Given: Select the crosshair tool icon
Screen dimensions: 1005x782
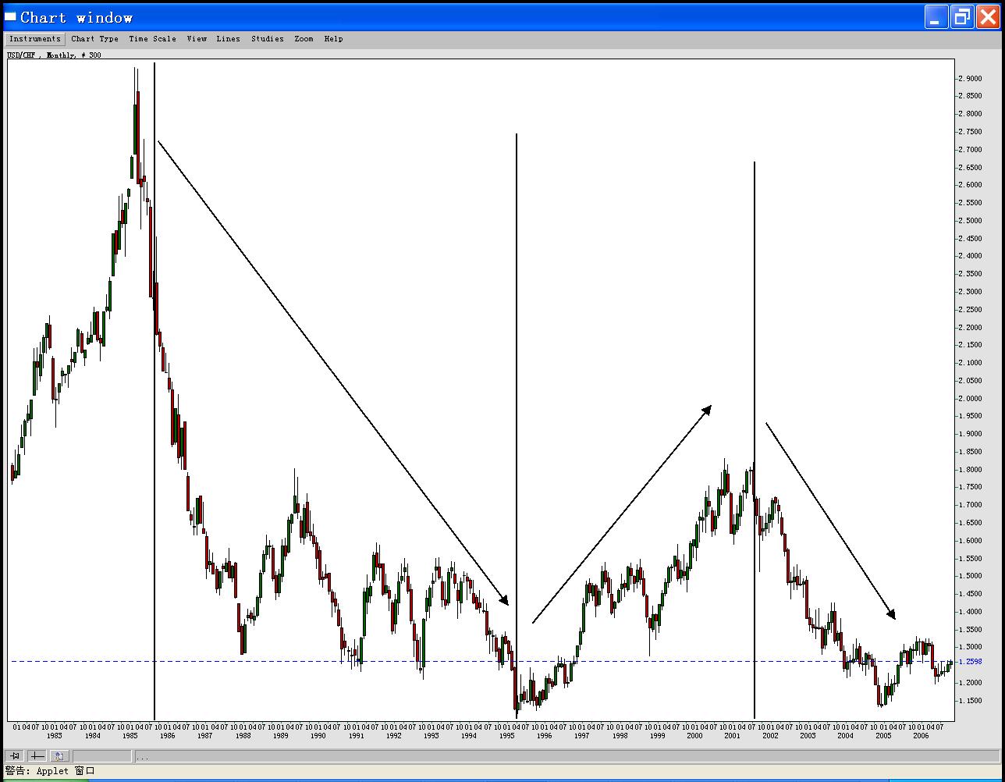Looking at the screenshot, I should tap(37, 755).
